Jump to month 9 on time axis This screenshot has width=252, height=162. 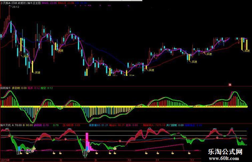pyautogui.click(x=96, y=160)
